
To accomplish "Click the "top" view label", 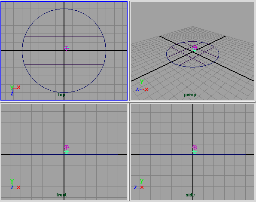I will tap(61, 95).
